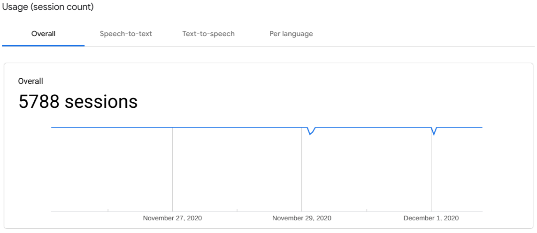Viewport: 537px width, 233px height.
Task: Click the 5788 sessions total
Action: pyautogui.click(x=78, y=102)
